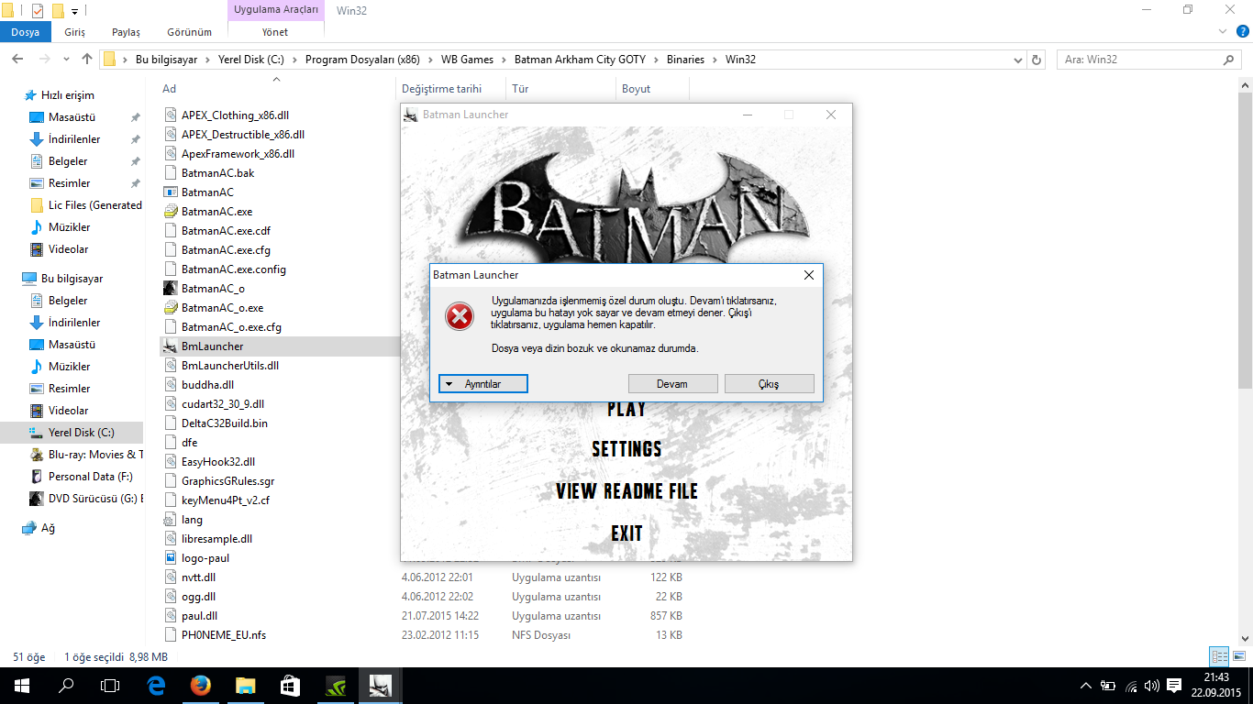Click the refresh icon beside address bar
This screenshot has width=1253, height=704.
tap(1037, 60)
